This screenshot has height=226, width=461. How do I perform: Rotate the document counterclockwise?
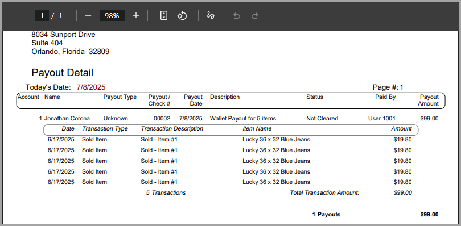pyautogui.click(x=182, y=15)
